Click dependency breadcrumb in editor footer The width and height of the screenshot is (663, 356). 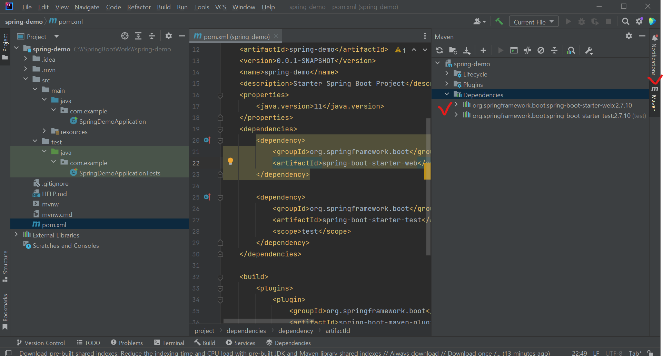click(296, 331)
